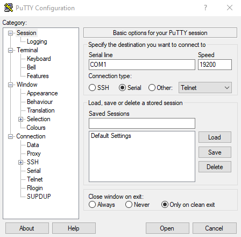Expand the SSH tree node under Connection
Viewport: 241px width, 237px height.
click(20, 162)
